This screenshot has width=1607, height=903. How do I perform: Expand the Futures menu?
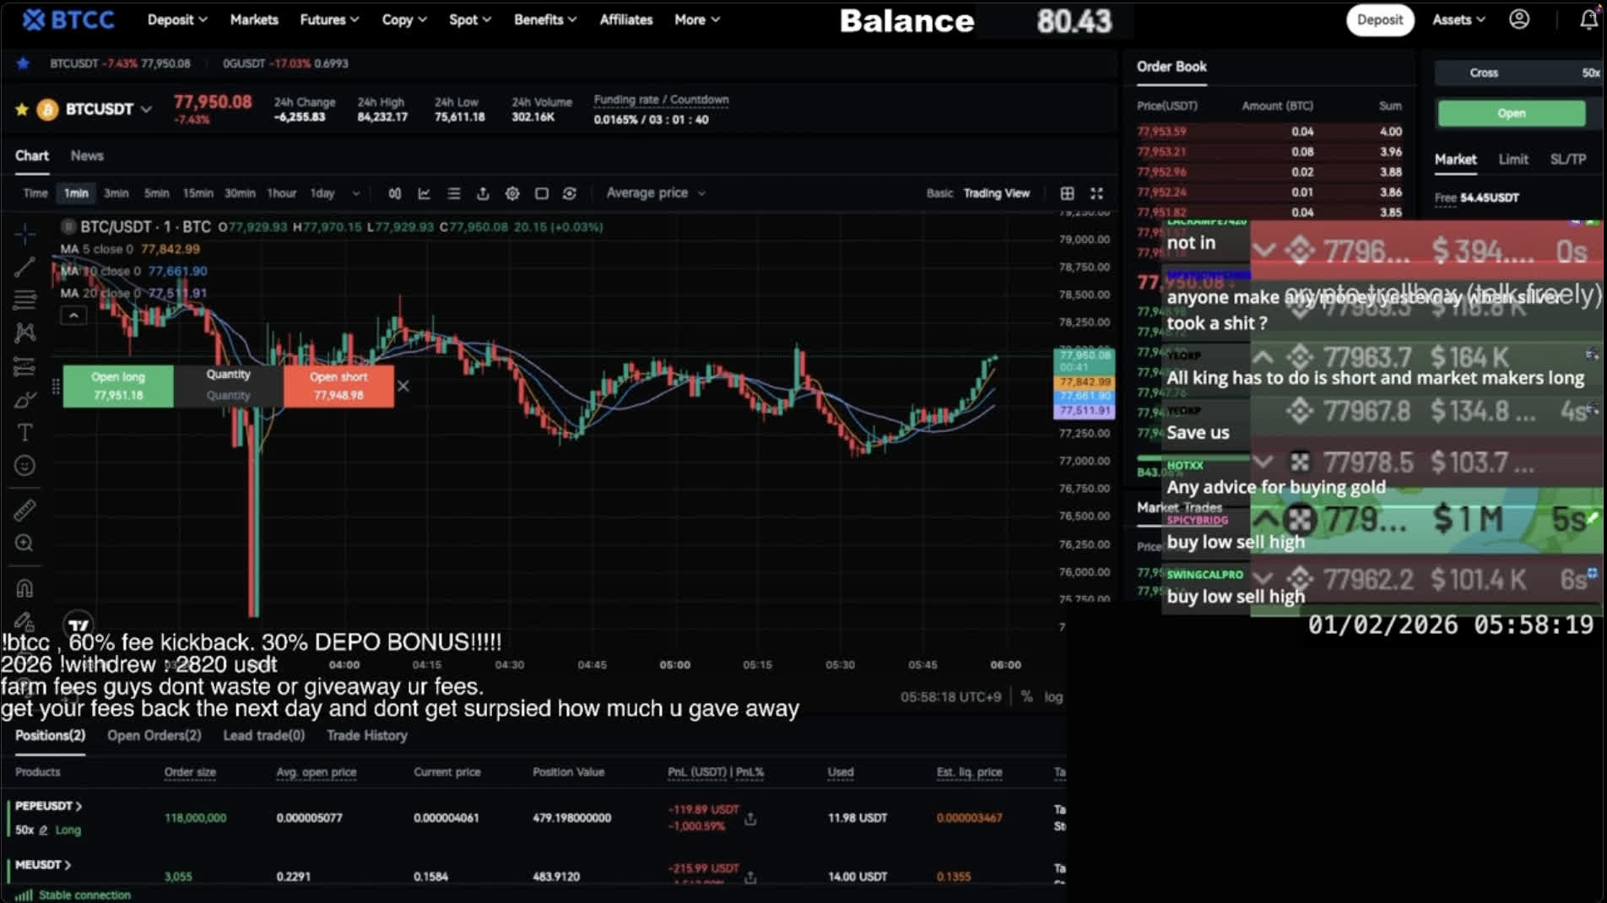[329, 19]
